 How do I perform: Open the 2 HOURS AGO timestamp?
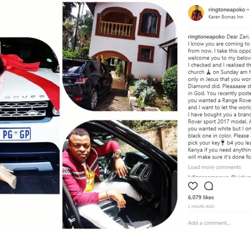pos(201,206)
